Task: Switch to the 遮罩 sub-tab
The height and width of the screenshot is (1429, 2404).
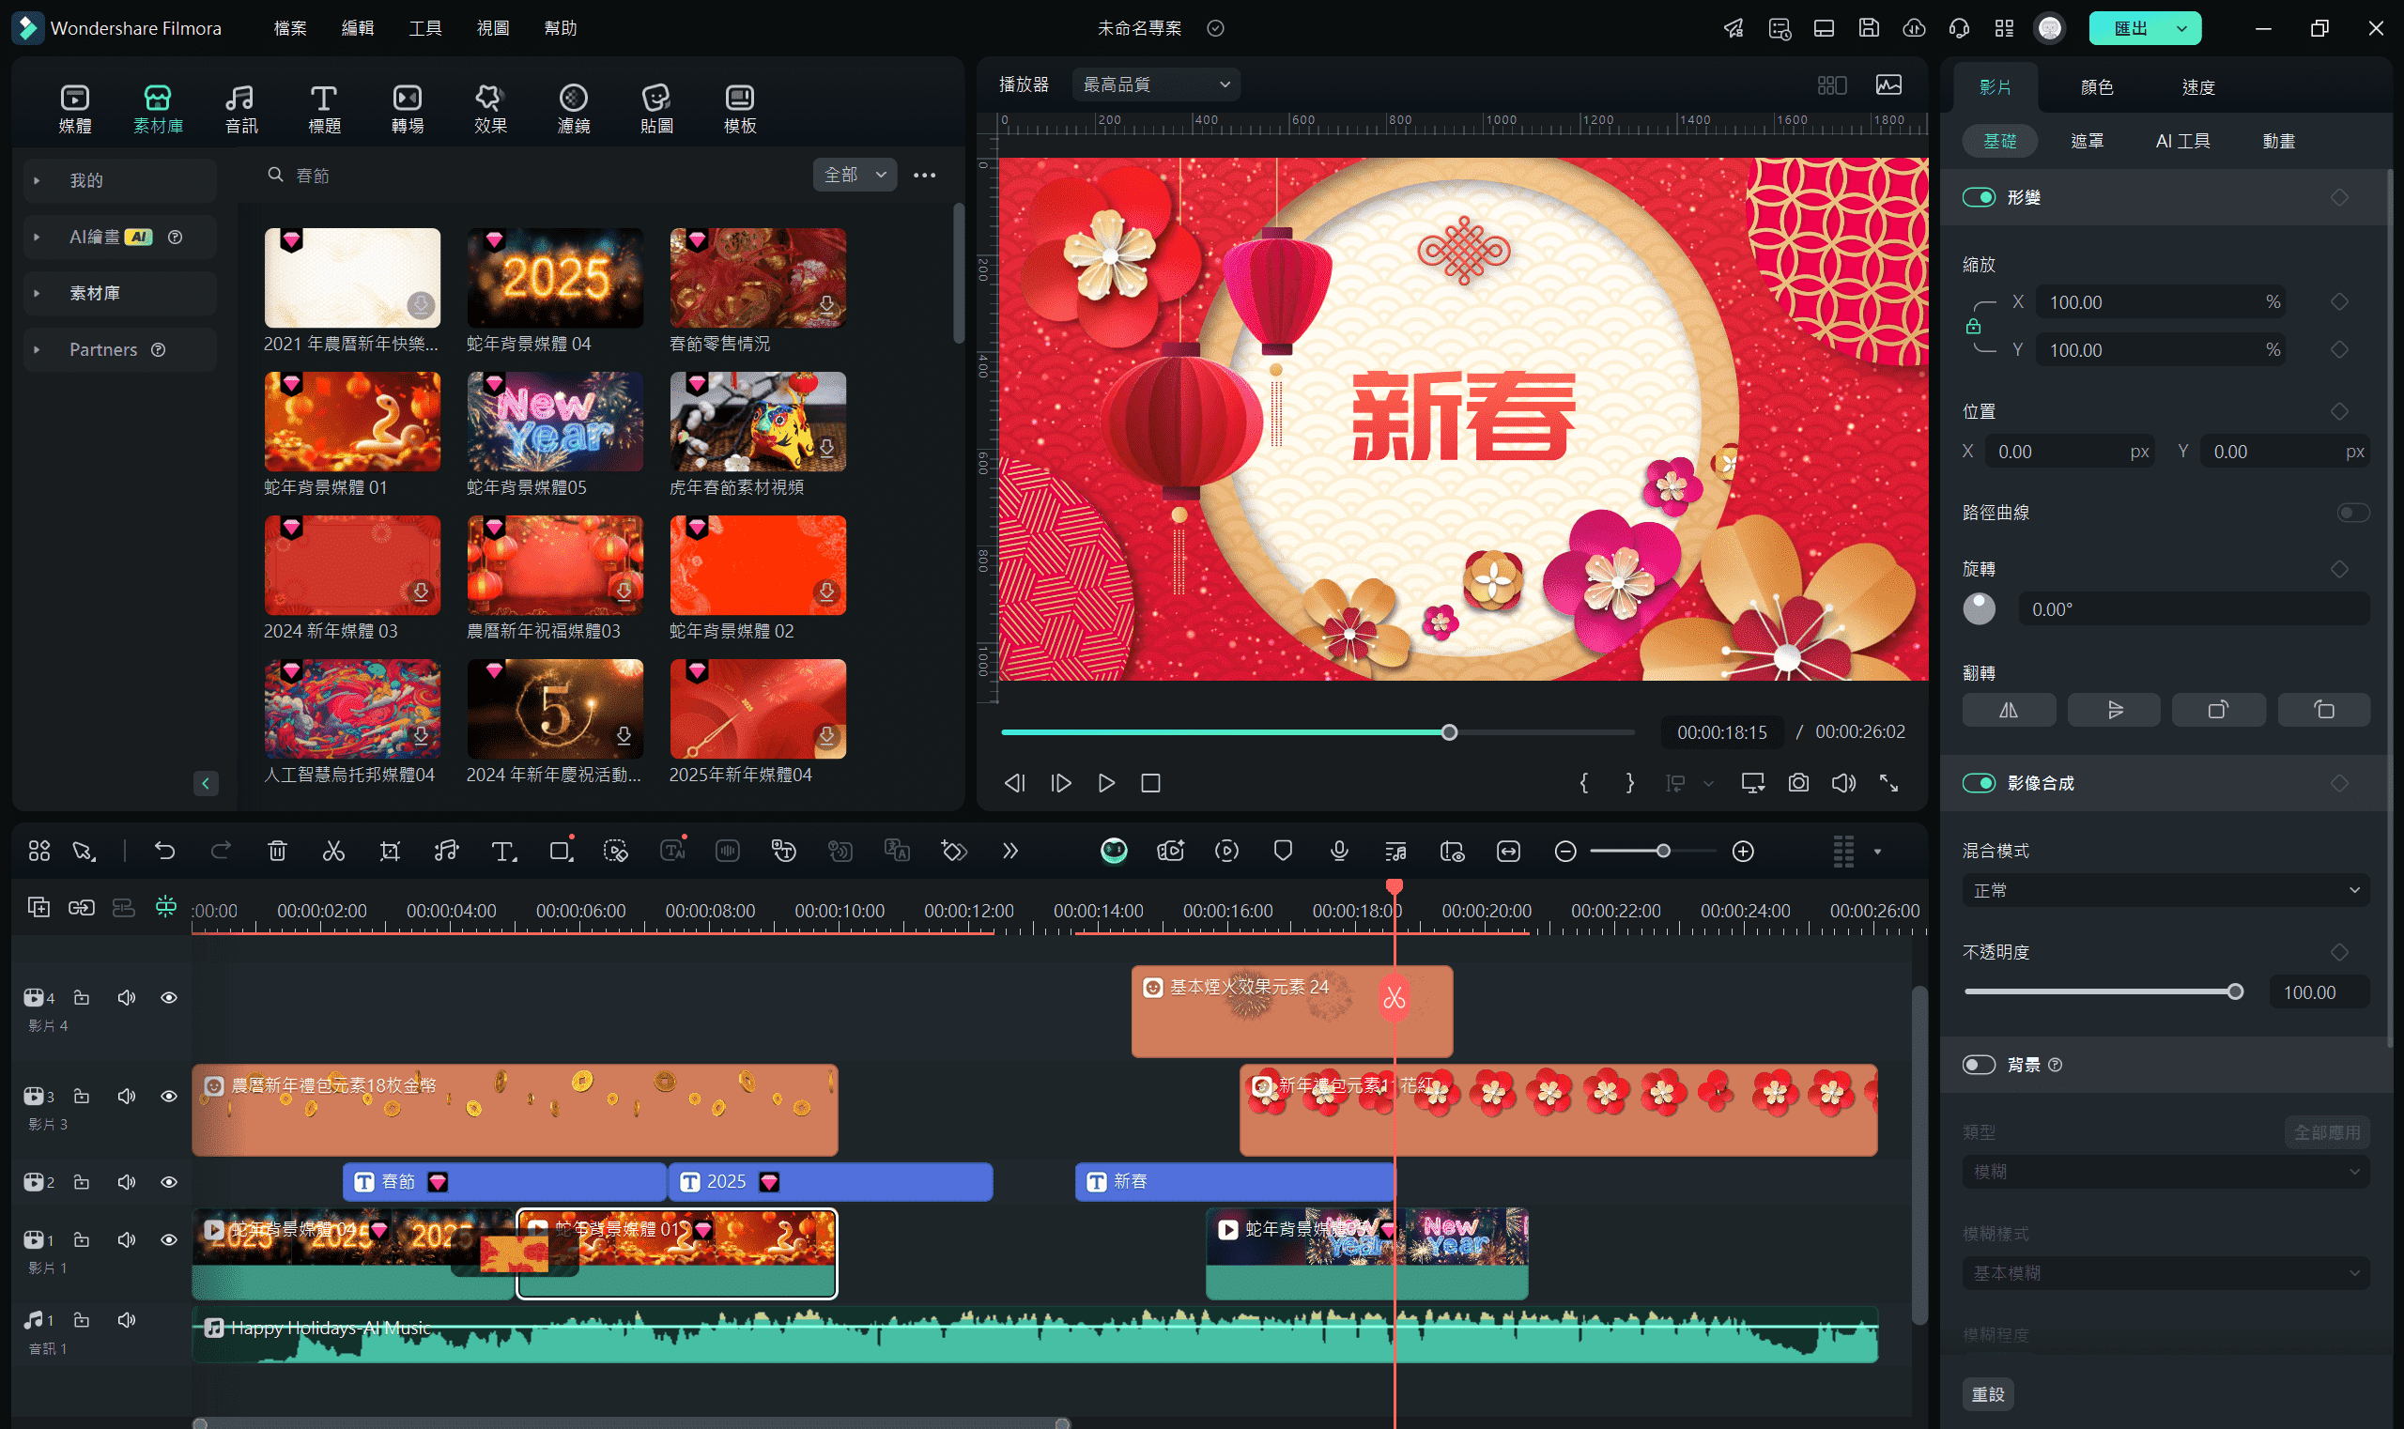Action: [2088, 141]
